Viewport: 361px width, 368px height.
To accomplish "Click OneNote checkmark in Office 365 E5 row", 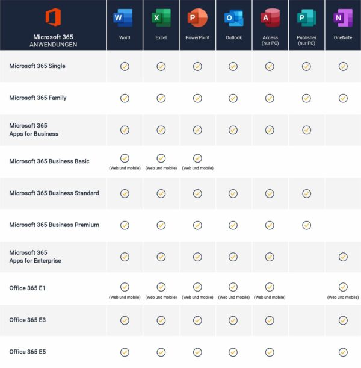I will pos(343,352).
